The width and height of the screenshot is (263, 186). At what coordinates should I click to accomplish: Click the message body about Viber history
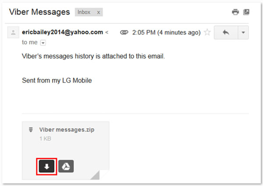click(x=93, y=57)
